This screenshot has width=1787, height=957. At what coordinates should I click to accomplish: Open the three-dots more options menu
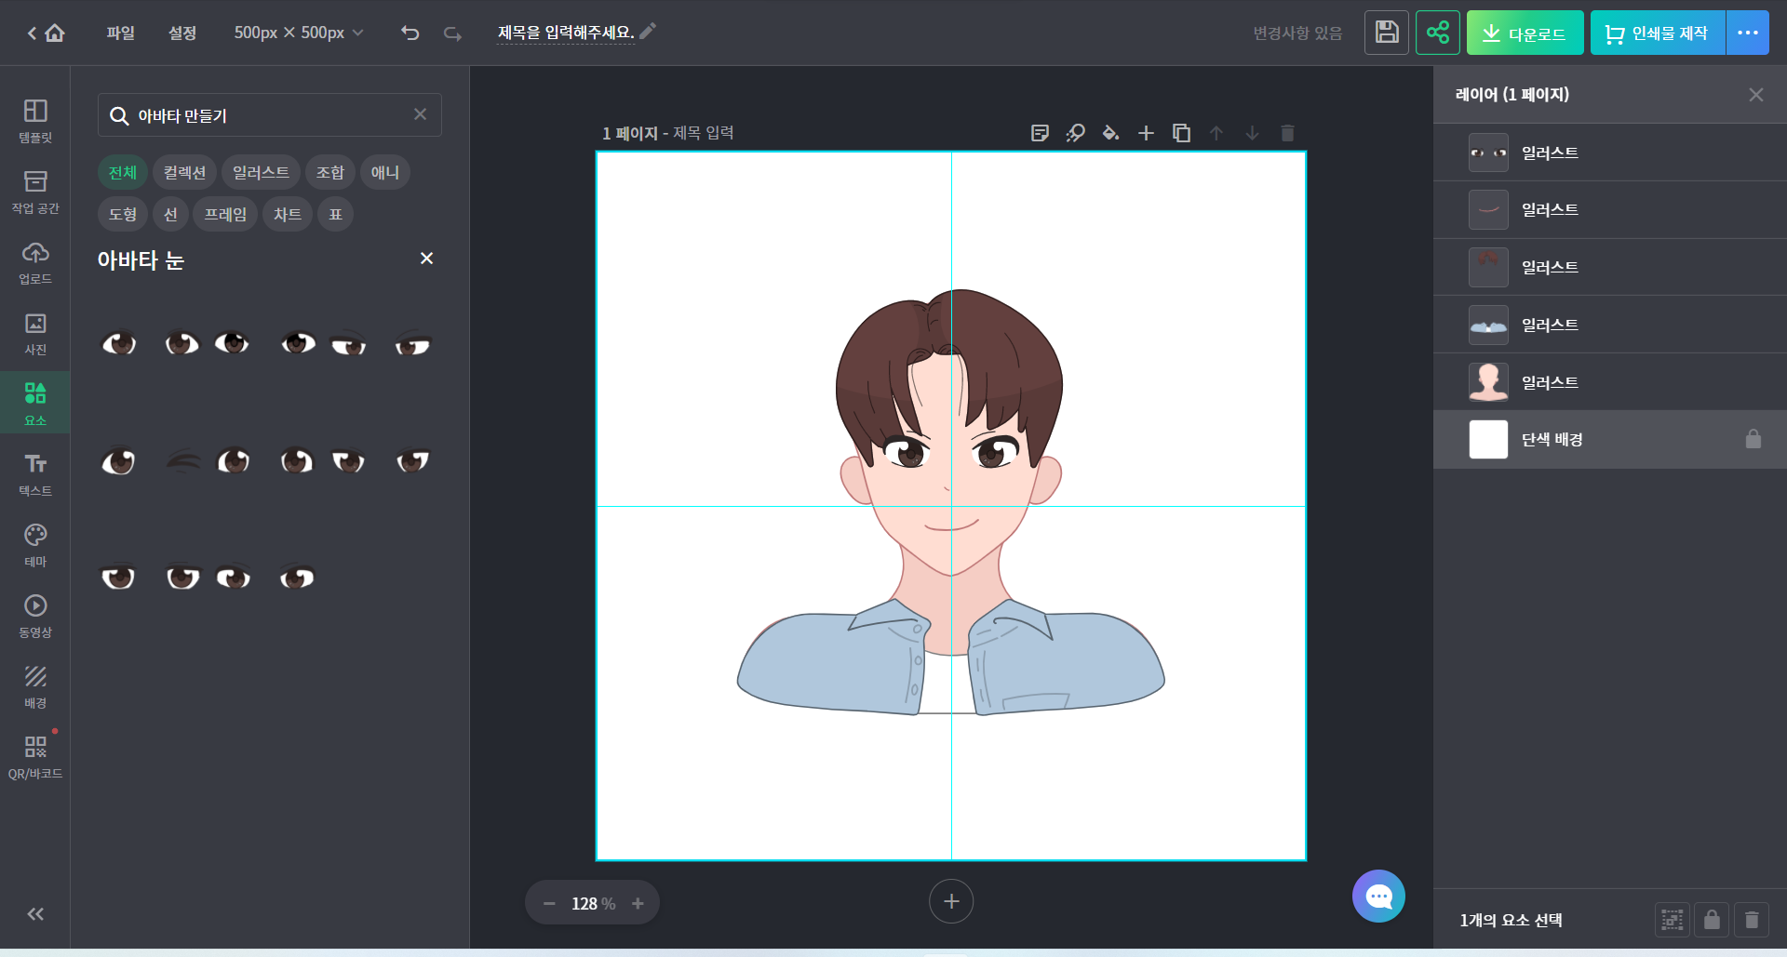pos(1748,33)
